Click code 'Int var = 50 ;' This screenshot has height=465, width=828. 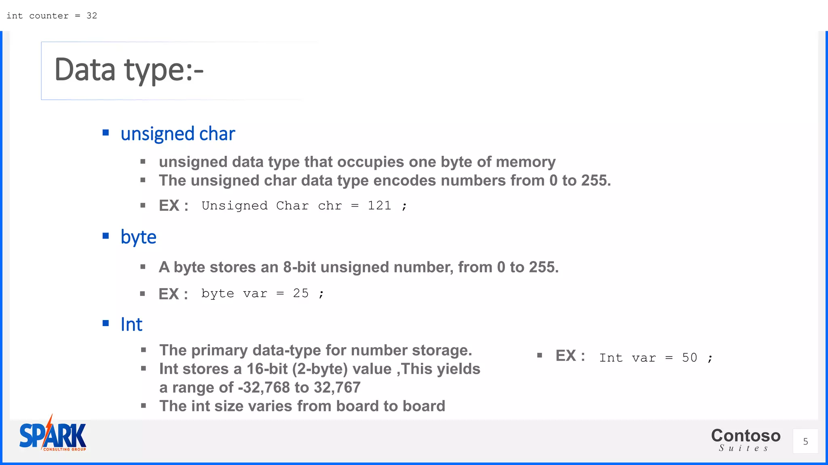click(656, 358)
